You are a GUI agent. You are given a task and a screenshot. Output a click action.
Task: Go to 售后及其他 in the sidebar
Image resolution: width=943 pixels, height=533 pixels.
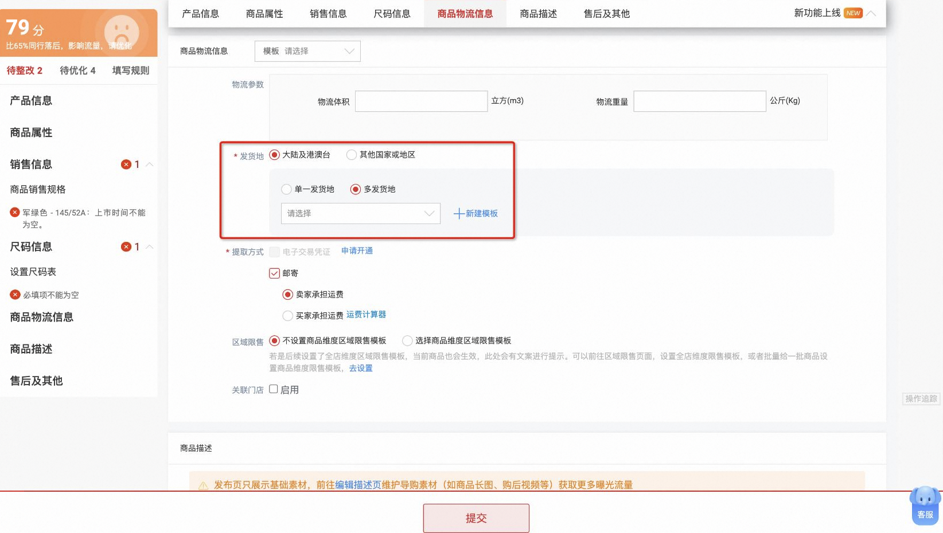coord(36,381)
